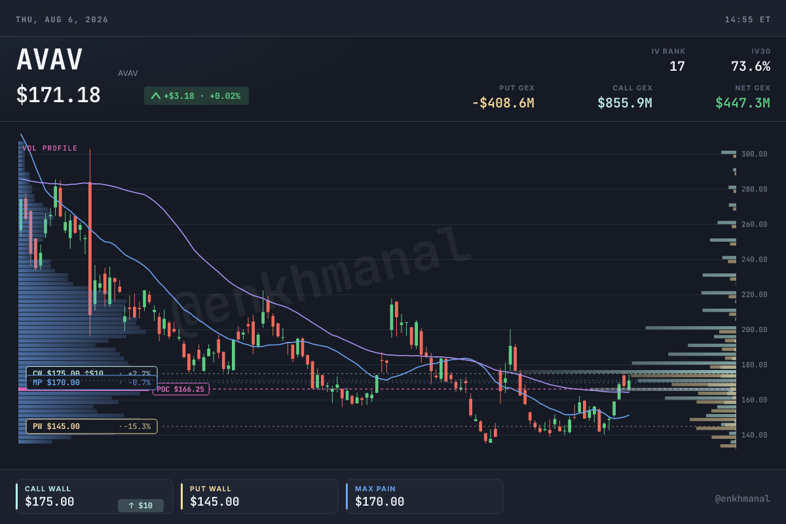Open the MAX PAIN $170.00 card

(x=424, y=496)
